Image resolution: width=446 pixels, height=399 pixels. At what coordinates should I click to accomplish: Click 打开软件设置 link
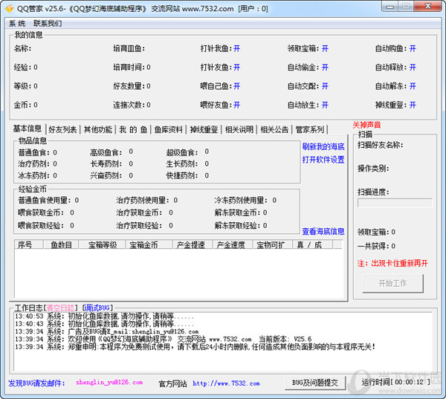coord(323,160)
